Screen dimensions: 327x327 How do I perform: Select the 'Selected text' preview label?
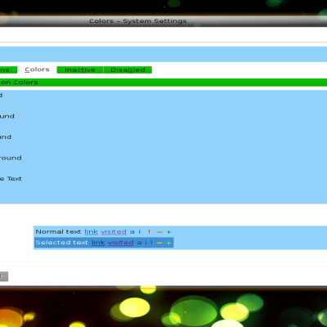(x=61, y=243)
